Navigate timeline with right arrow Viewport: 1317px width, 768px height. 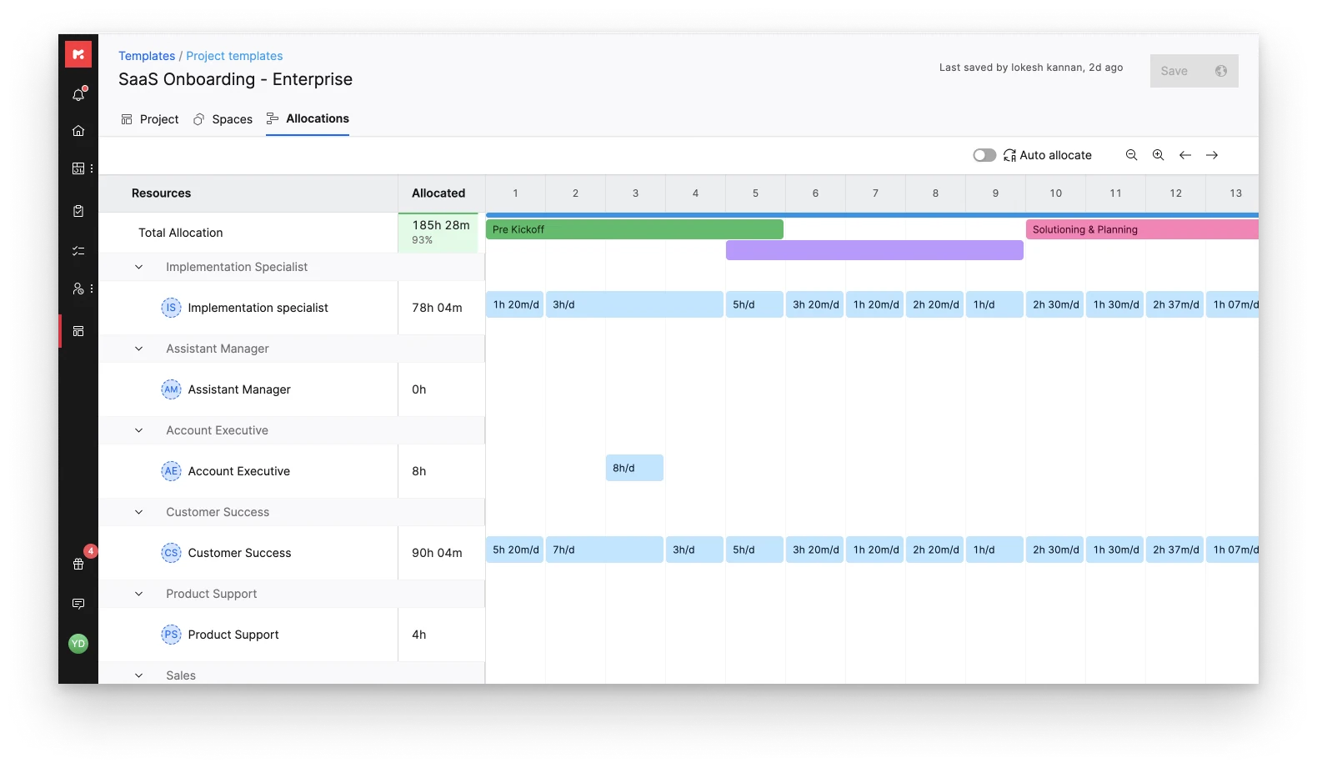1212,155
